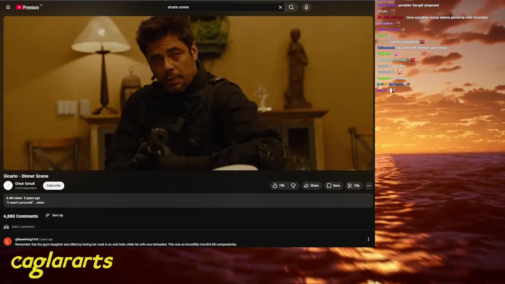Dislike the video with thumbs down
This screenshot has width=505, height=284.
pos(294,185)
